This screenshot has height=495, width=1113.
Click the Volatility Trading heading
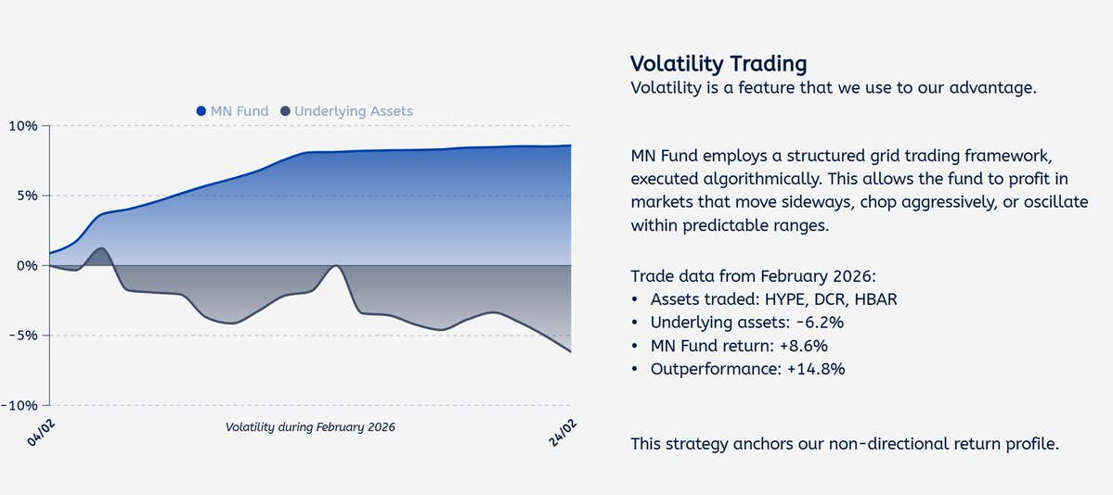[x=718, y=64]
